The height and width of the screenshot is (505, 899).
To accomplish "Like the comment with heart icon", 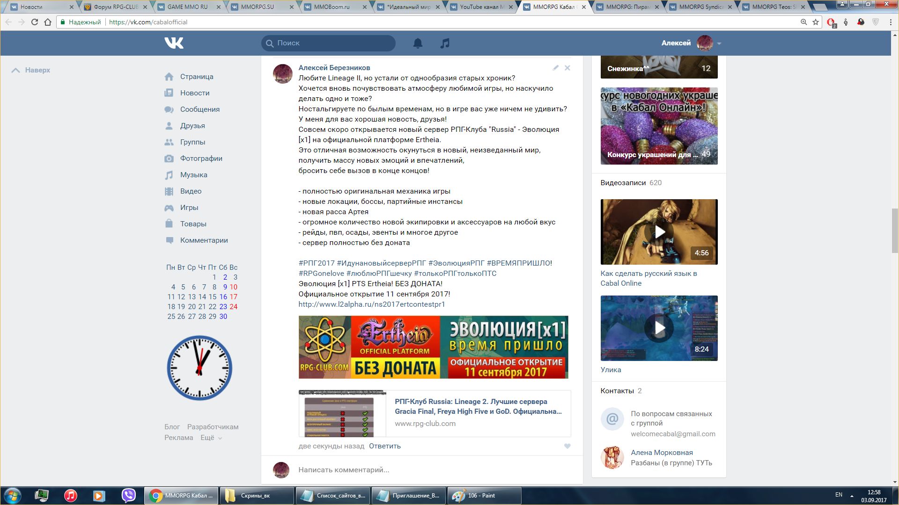I will pos(567,446).
